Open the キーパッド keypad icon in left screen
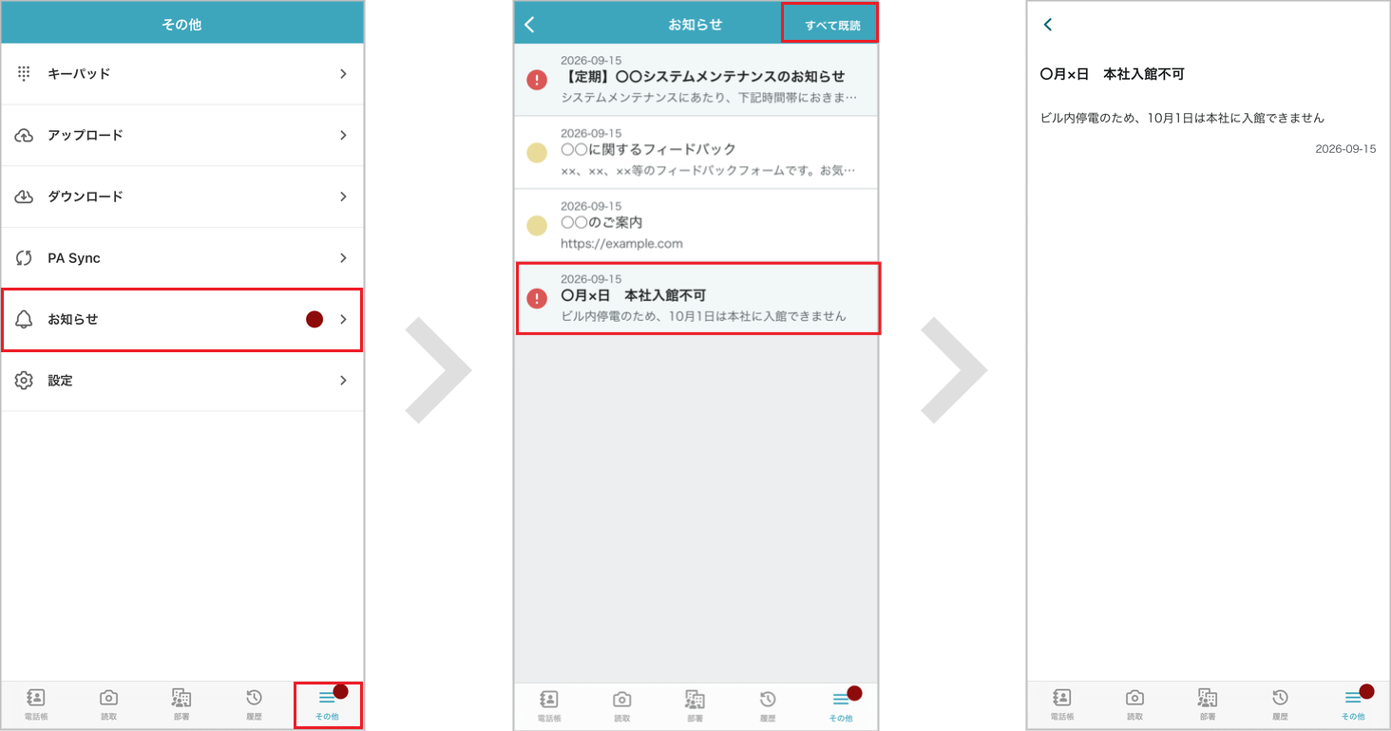This screenshot has width=1391, height=731. [x=24, y=73]
